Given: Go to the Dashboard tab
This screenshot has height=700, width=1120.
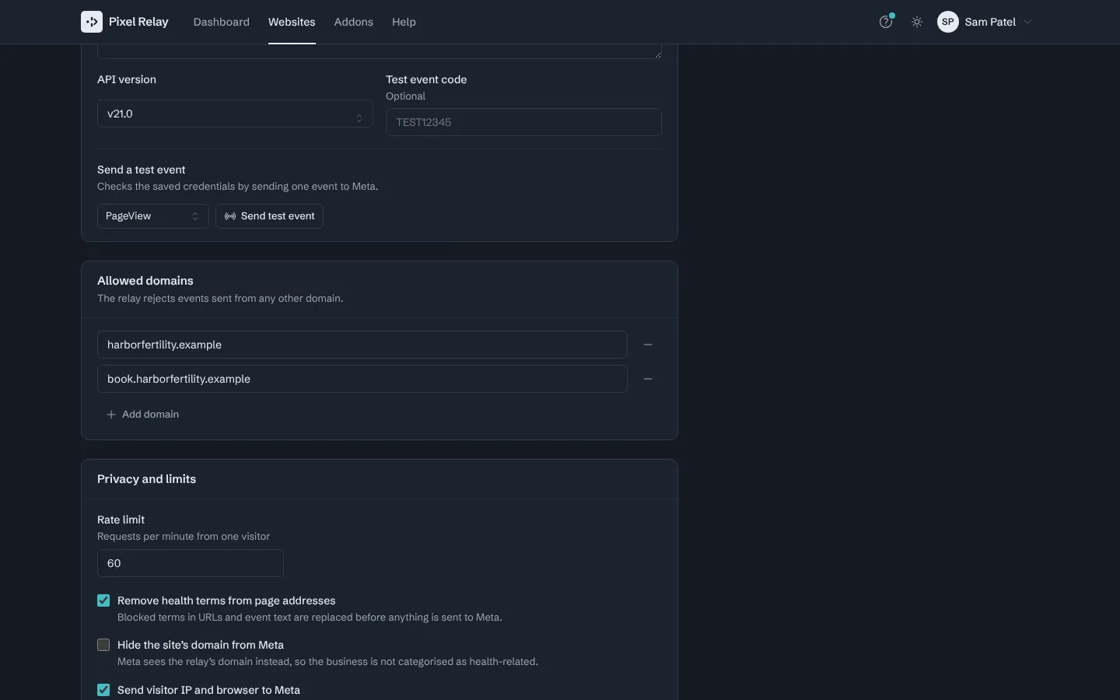Looking at the screenshot, I should (x=222, y=22).
